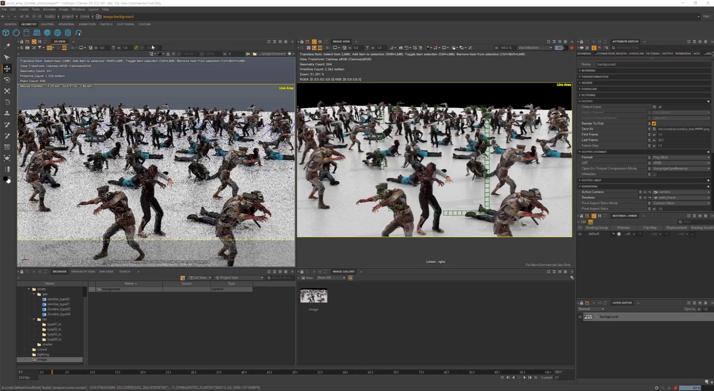The width and height of the screenshot is (714, 391).
Task: Click the refresh icon in 3D View header
Action: coord(45,41)
